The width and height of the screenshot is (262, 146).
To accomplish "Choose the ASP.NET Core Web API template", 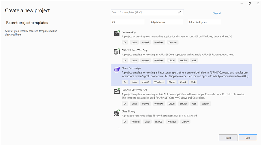I will tap(134, 90).
